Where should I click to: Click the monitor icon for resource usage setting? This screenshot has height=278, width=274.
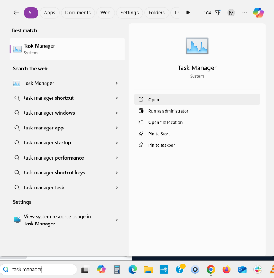click(17, 220)
